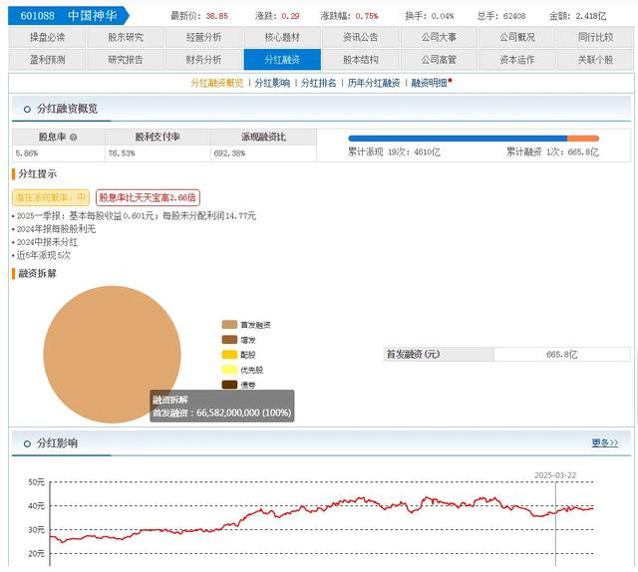This screenshot has height=572, width=638.
Task: Select the active 分红融资 tab
Action: (x=282, y=60)
